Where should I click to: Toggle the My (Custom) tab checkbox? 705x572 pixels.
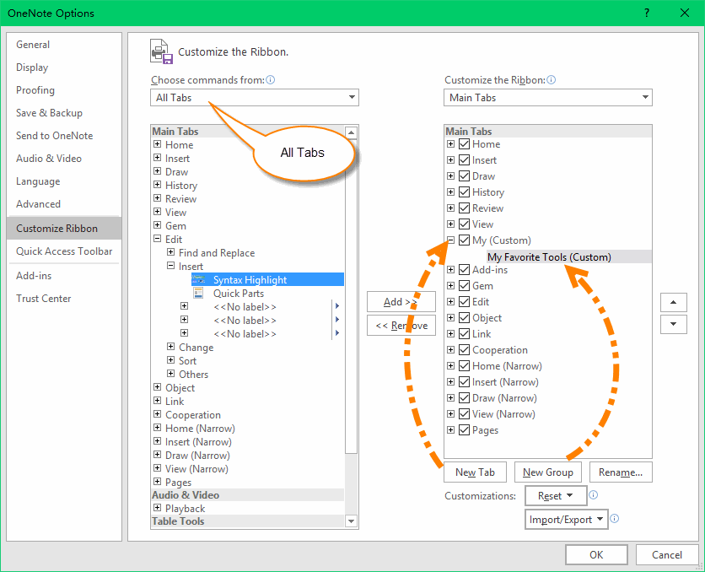(465, 240)
